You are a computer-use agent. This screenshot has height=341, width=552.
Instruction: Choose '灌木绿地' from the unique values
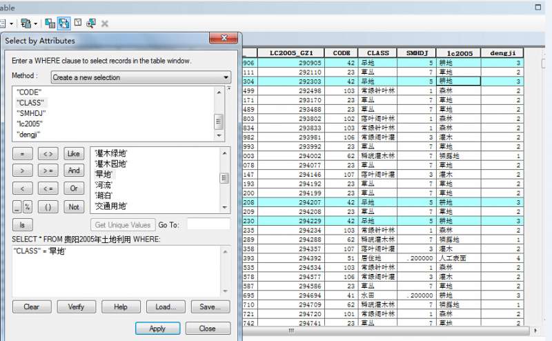coord(111,153)
